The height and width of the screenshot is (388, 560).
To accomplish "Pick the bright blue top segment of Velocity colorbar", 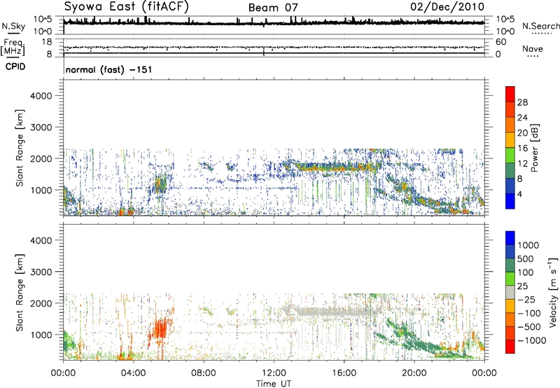I will point(510,238).
